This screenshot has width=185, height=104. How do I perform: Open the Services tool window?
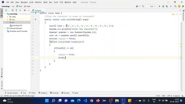click(x=65, y=93)
